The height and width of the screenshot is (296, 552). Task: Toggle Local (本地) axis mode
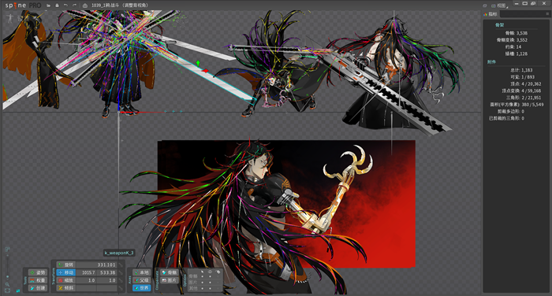141,272
